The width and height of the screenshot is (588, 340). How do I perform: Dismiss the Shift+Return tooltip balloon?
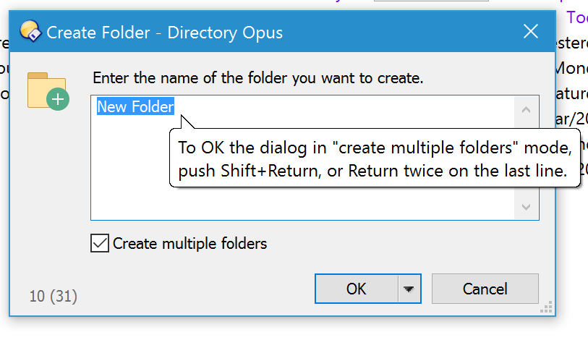coord(375,159)
